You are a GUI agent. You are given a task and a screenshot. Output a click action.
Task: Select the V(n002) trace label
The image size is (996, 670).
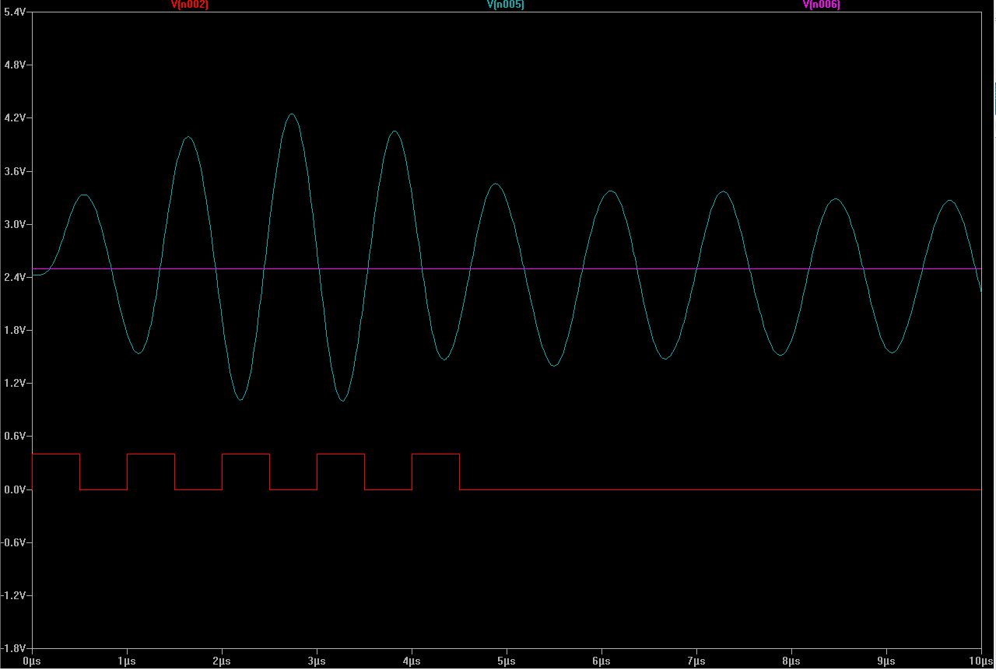click(190, 5)
